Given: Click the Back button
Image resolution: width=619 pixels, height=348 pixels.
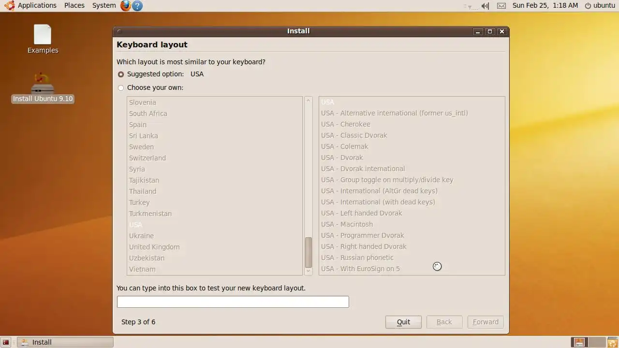Looking at the screenshot, I should pos(444,322).
